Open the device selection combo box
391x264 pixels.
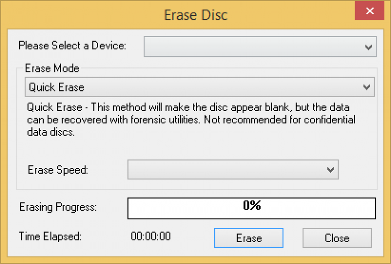(x=254, y=46)
